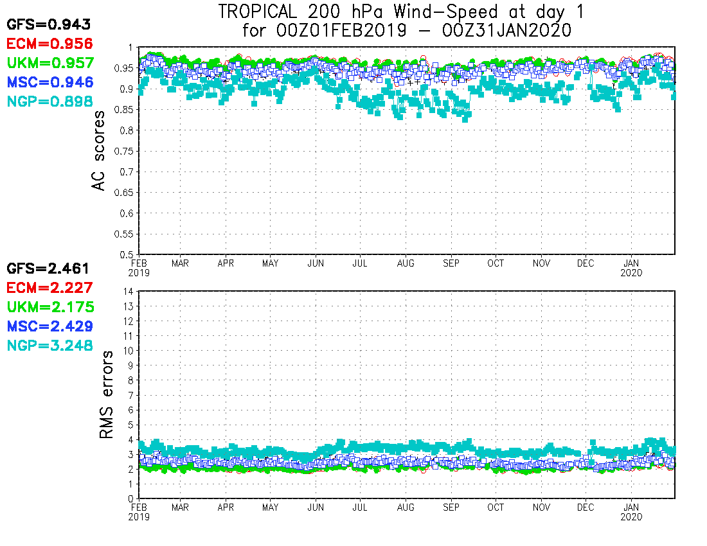Image resolution: width=707 pixels, height=546 pixels.
Task: Click the "0.55" tick on AC scores axis
Action: click(x=125, y=234)
